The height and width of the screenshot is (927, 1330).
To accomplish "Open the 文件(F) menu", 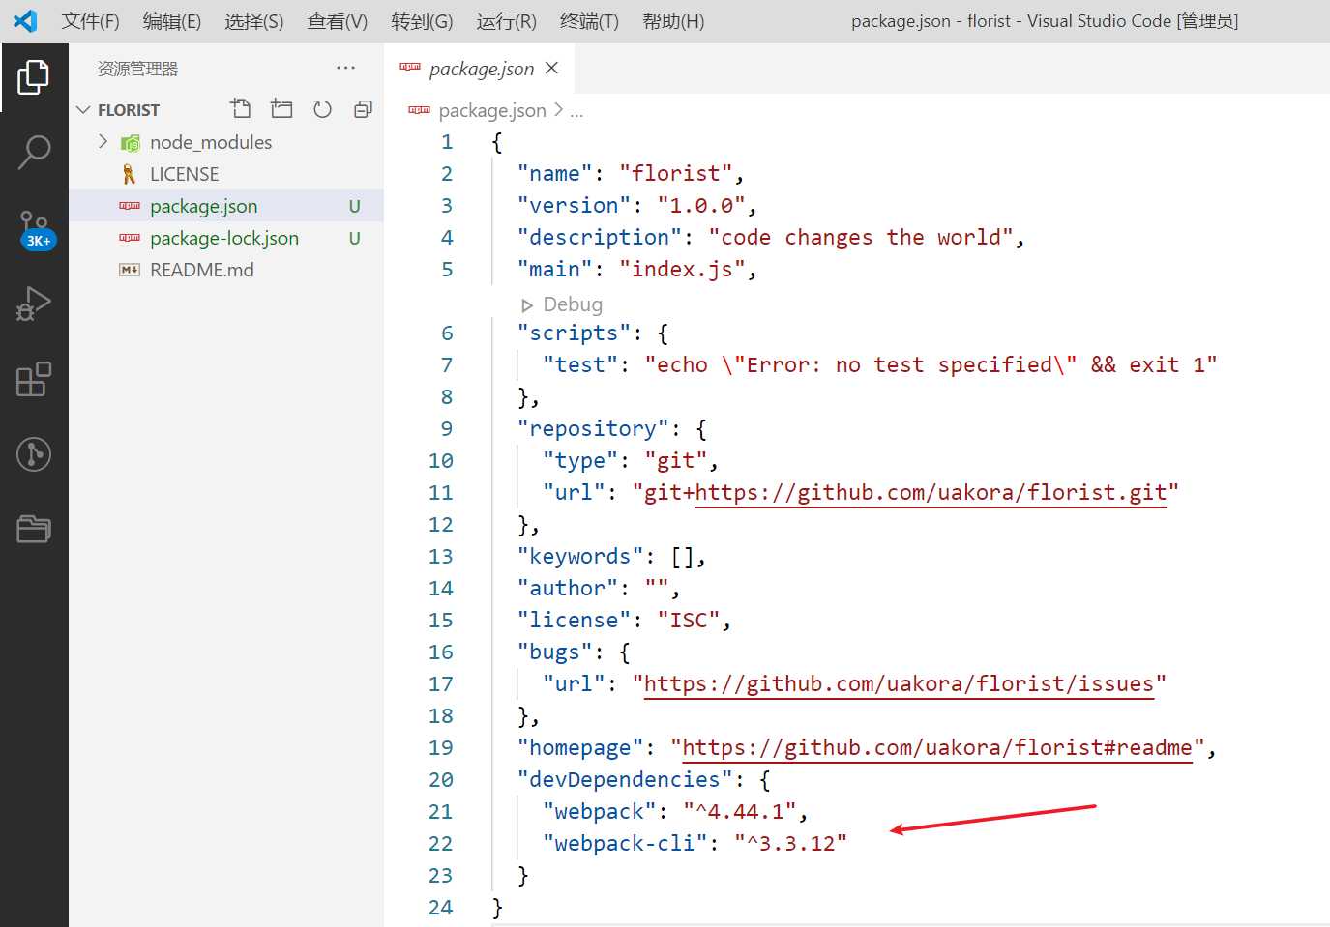I will [90, 21].
